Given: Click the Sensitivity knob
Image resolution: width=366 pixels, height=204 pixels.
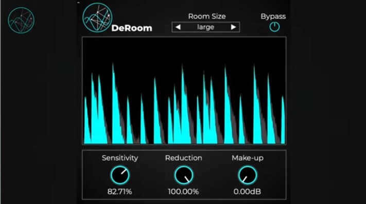Looking at the screenshot, I should tap(120, 175).
